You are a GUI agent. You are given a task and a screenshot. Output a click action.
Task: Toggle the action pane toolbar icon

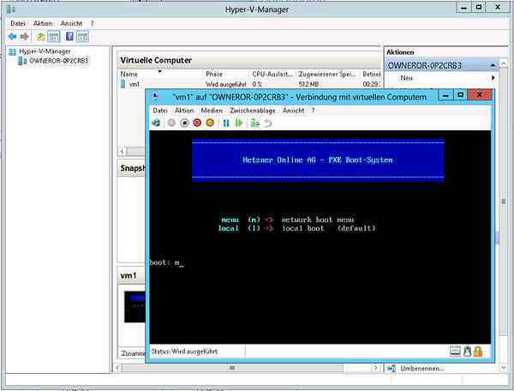(x=82, y=36)
